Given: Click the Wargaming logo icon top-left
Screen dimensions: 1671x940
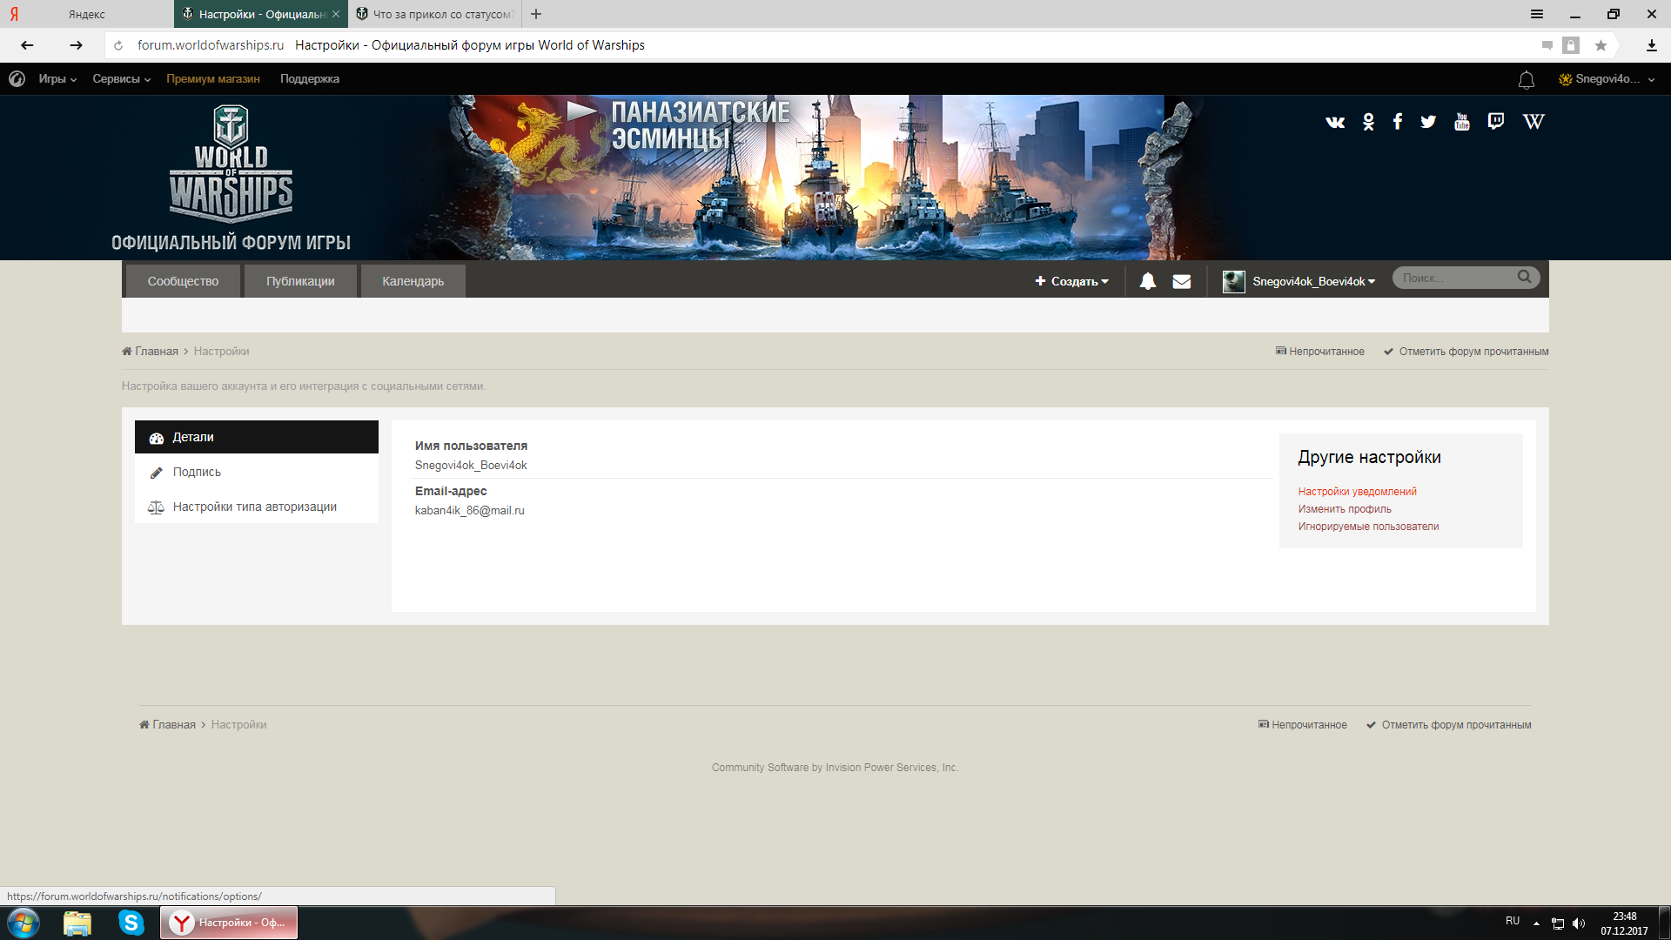Looking at the screenshot, I should click(17, 79).
